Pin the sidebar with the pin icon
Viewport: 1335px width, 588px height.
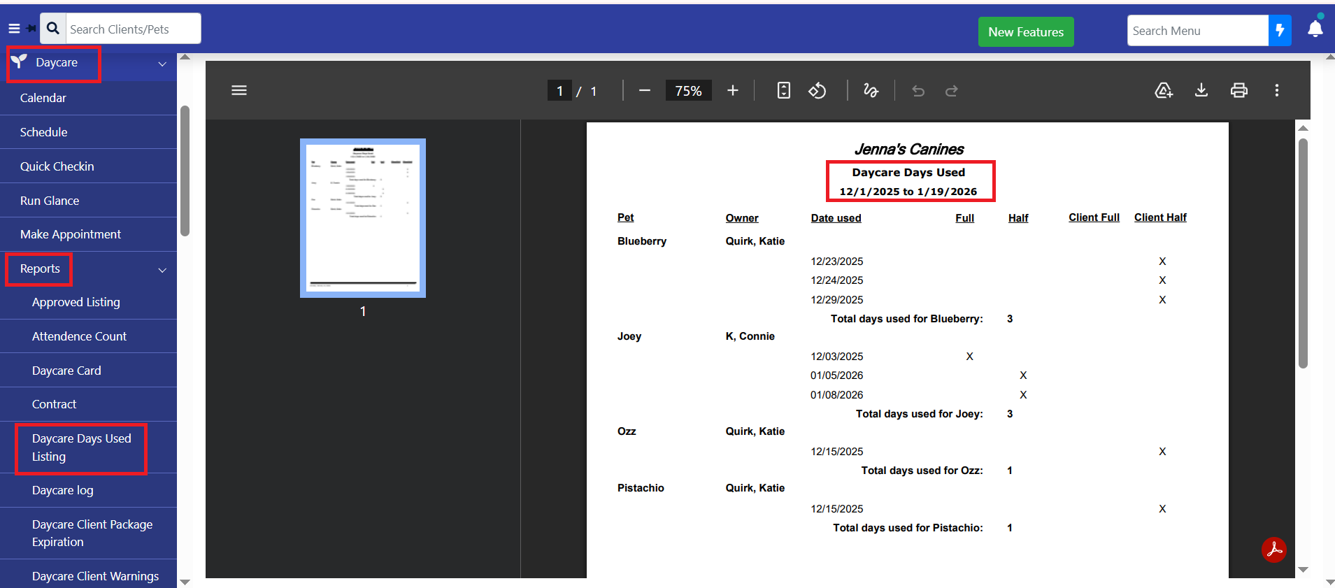(31, 29)
